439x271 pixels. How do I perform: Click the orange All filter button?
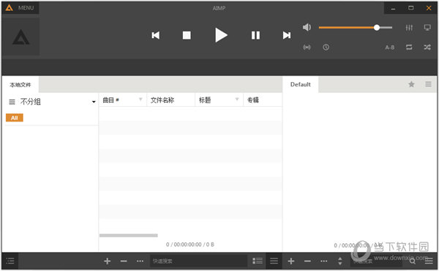click(x=15, y=118)
